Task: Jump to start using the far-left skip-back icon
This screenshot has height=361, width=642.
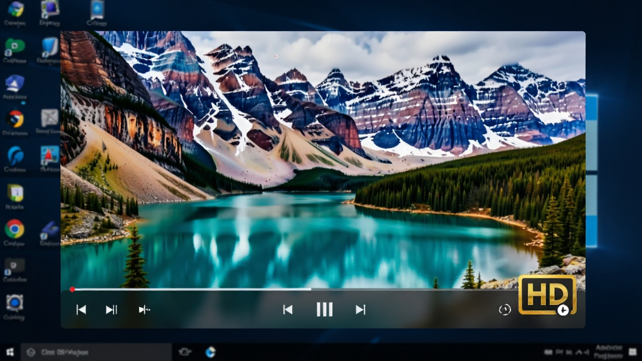Action: 81,310
